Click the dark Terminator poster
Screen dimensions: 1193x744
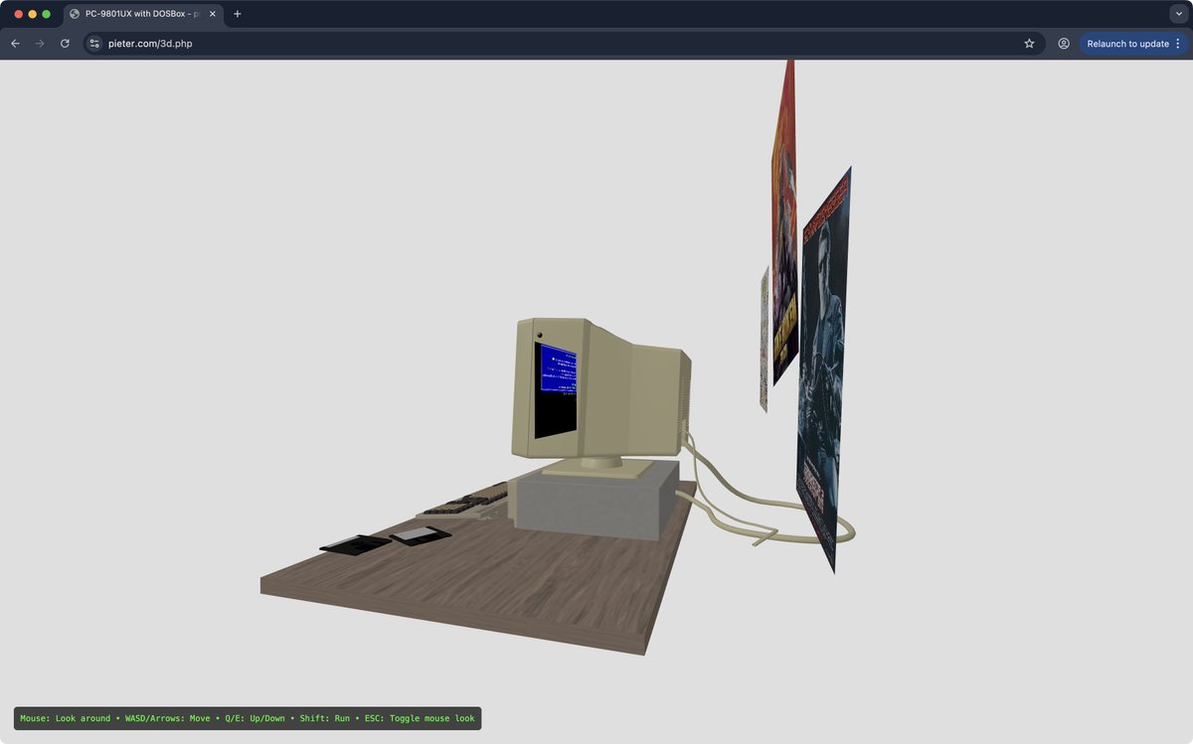click(x=824, y=370)
